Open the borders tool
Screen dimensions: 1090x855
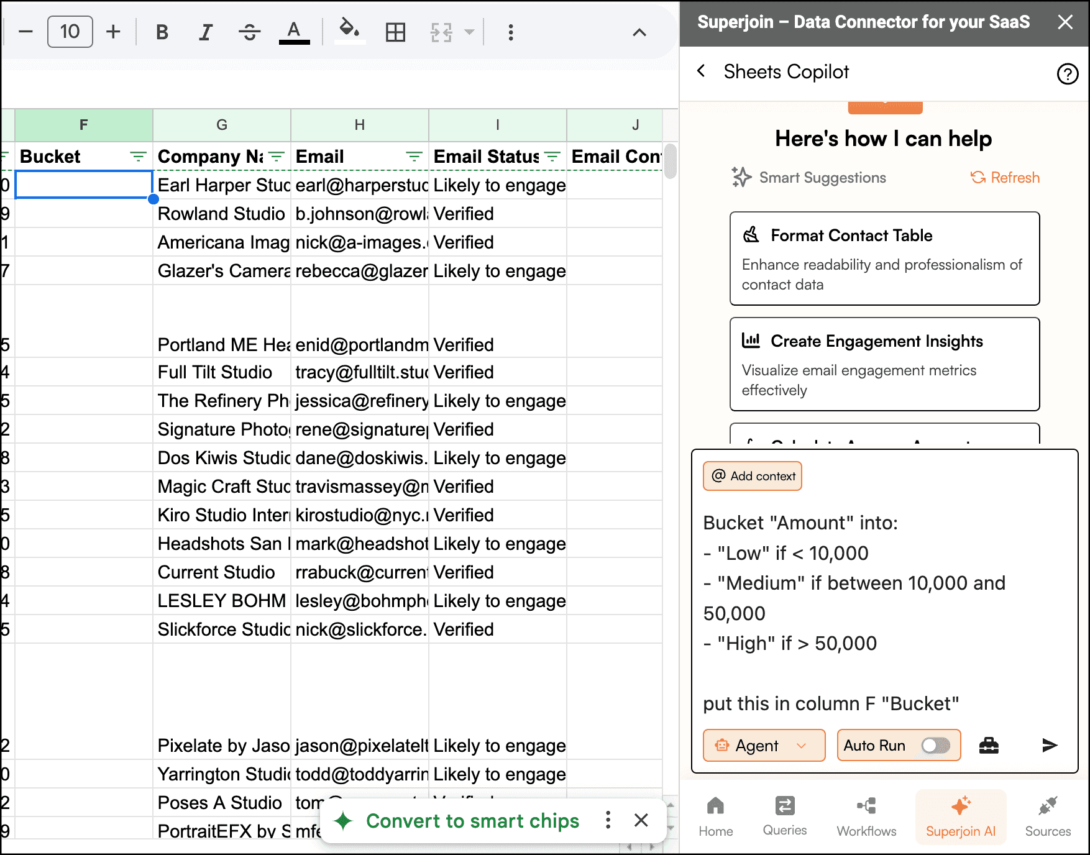click(395, 32)
